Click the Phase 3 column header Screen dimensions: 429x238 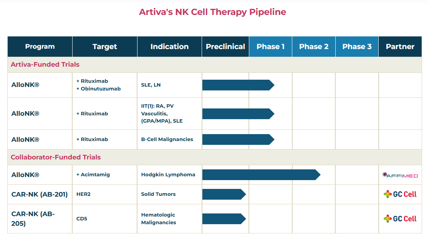pyautogui.click(x=357, y=47)
